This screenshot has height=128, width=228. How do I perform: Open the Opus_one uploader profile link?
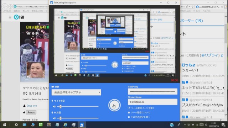[32, 106]
